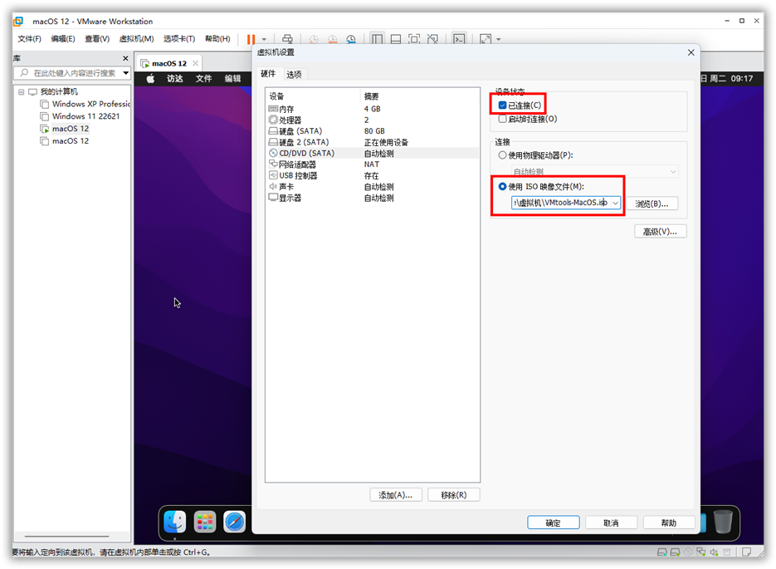Select the 处理器 device row
Screen dimensions: 776x569
[x=372, y=120]
